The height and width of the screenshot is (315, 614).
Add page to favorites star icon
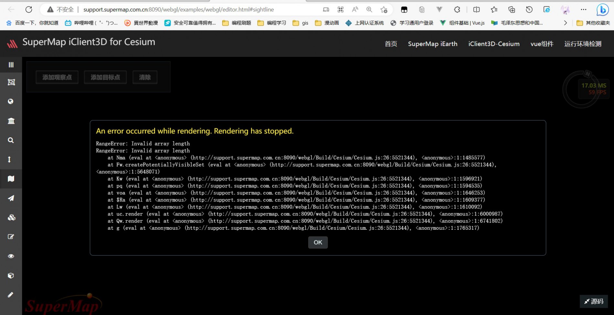pos(384,10)
